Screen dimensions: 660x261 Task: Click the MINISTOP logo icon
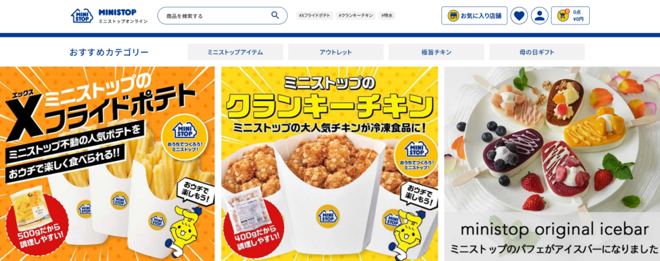click(x=82, y=15)
